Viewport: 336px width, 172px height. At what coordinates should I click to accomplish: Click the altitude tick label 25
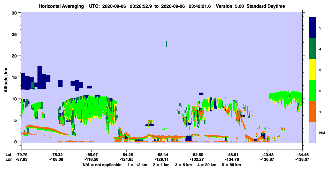click(x=15, y=34)
